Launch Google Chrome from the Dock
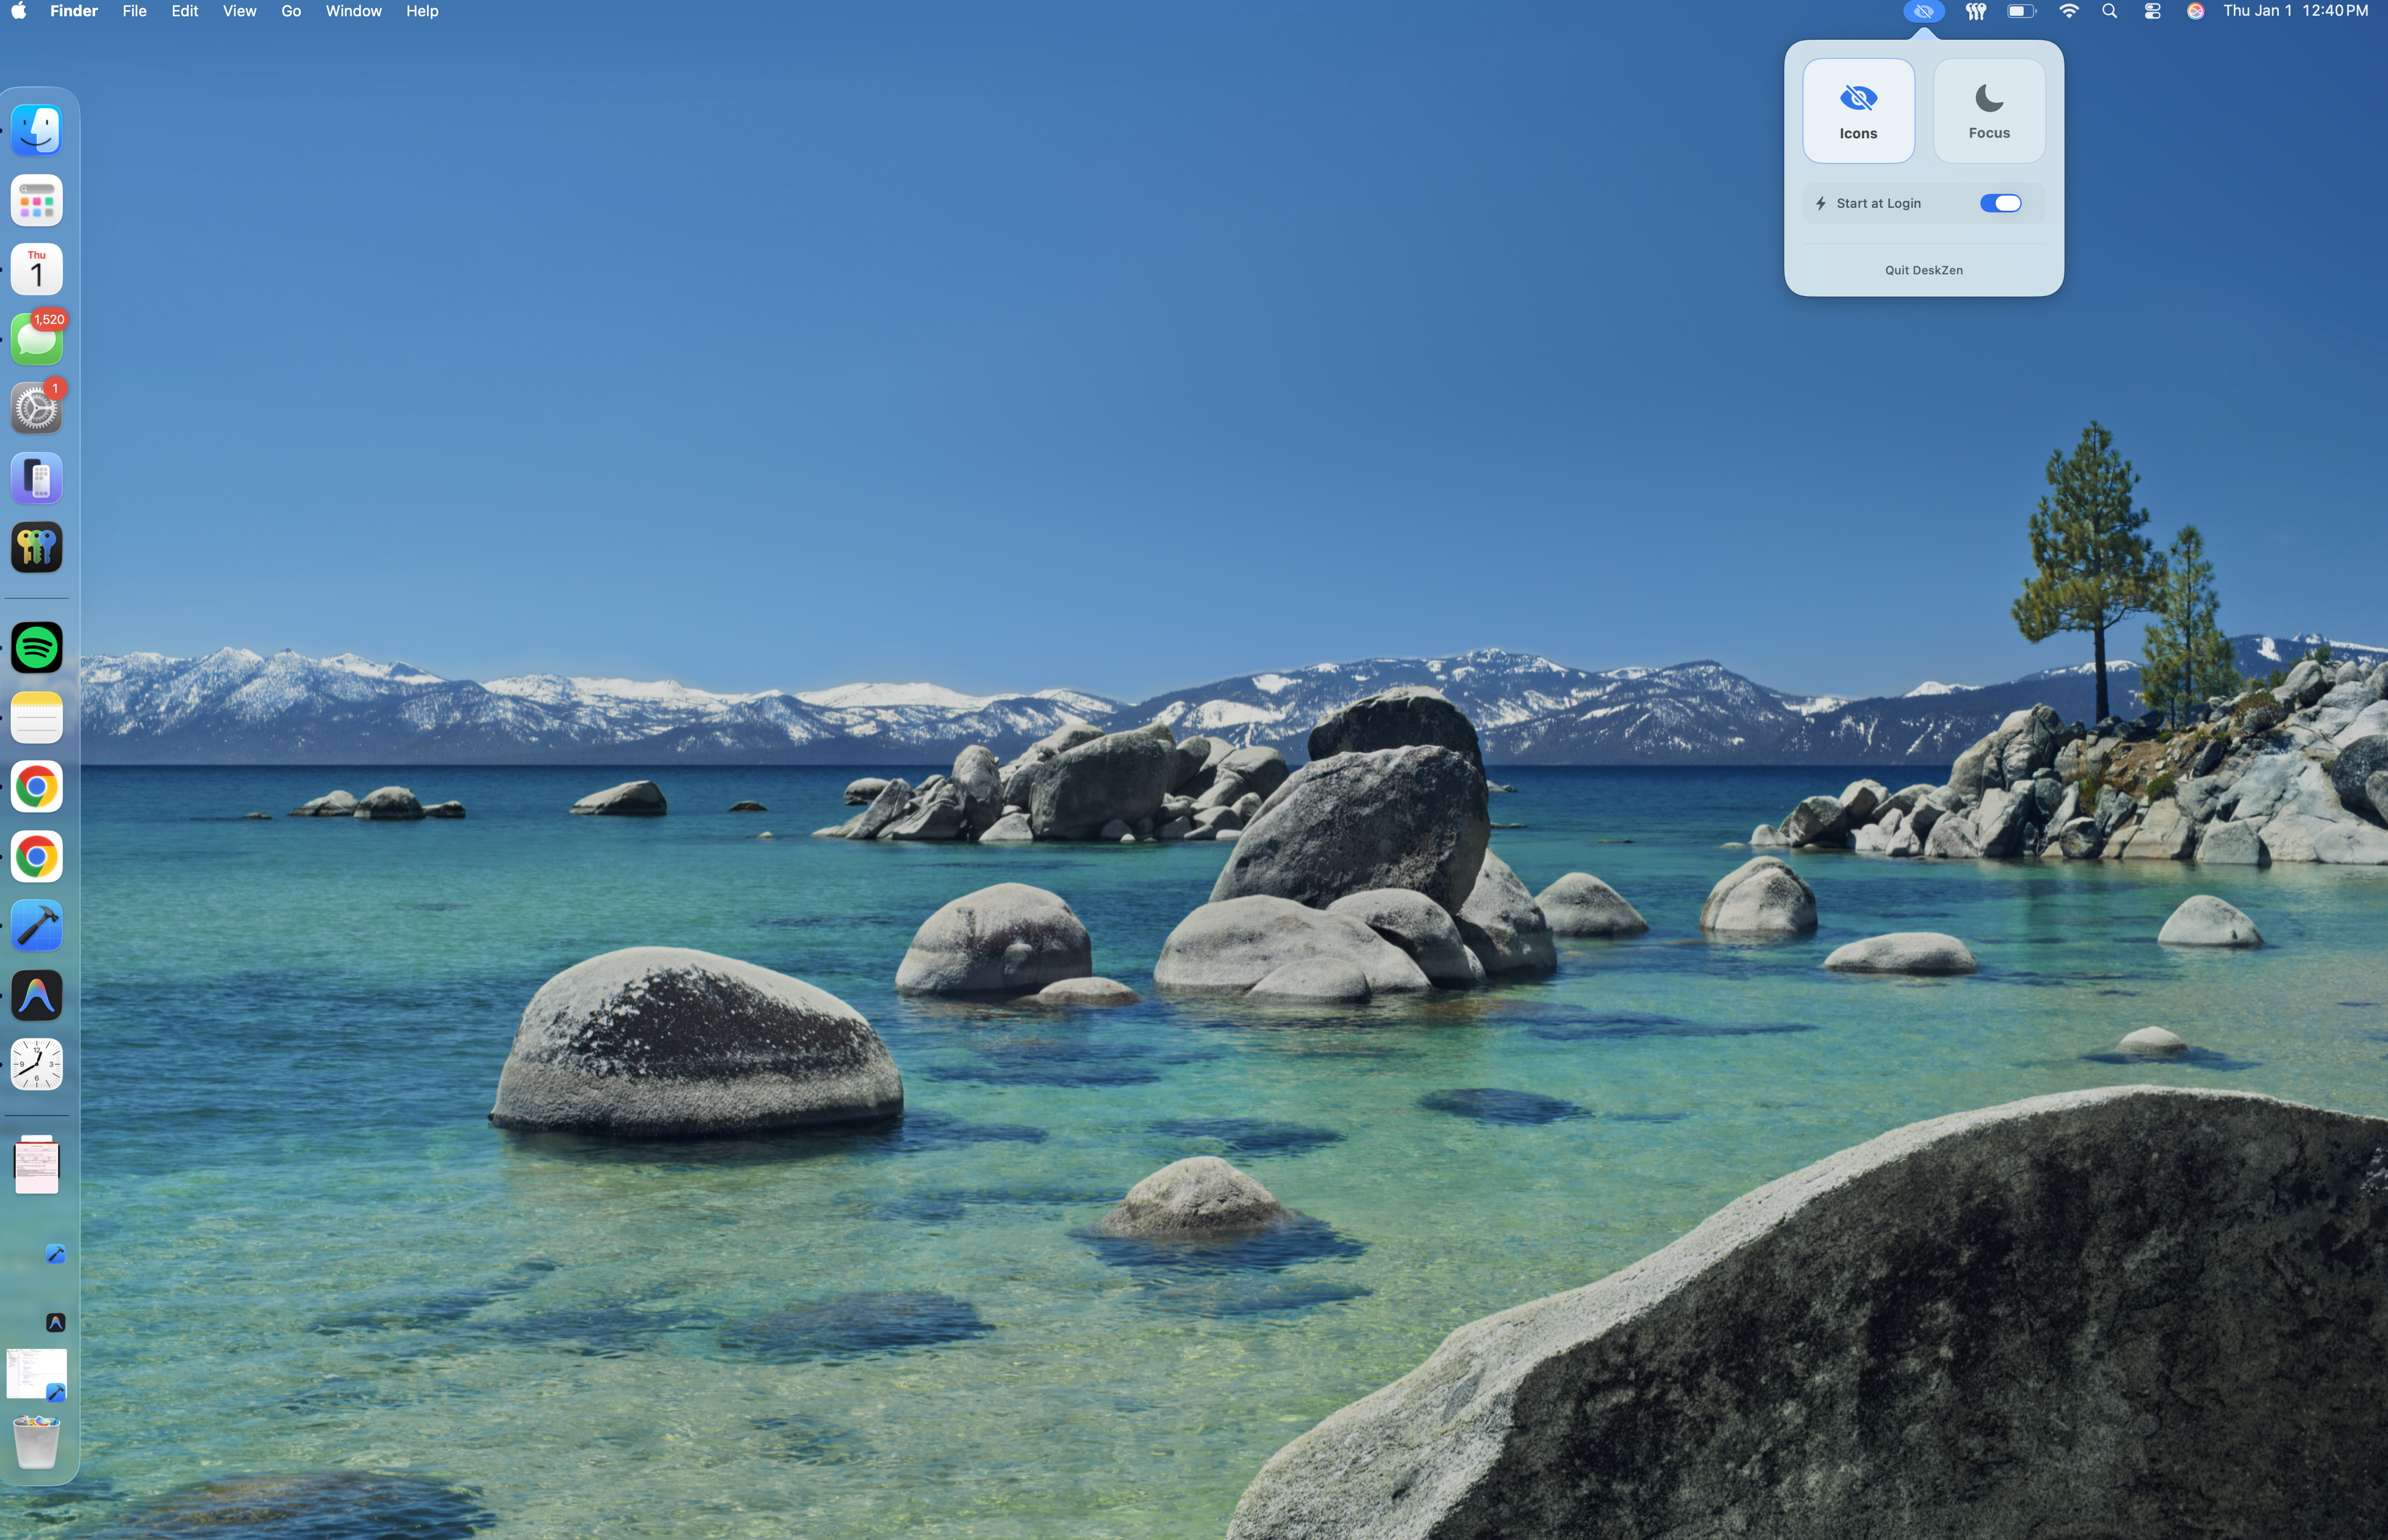The image size is (2388, 1540). (36, 786)
